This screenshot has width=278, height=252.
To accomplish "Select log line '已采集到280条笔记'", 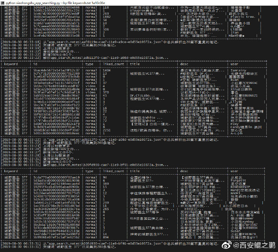I will 99,247.
